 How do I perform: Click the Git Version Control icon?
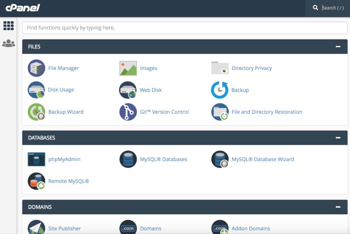pos(128,112)
